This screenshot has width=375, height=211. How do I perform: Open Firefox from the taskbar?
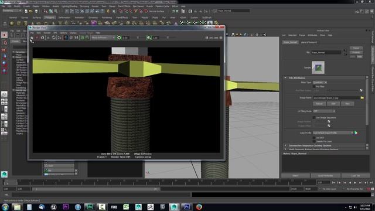tap(199, 207)
